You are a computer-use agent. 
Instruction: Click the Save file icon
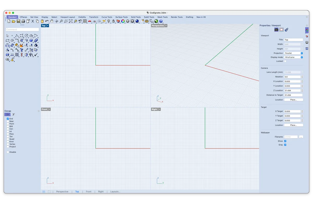coord(18,21)
